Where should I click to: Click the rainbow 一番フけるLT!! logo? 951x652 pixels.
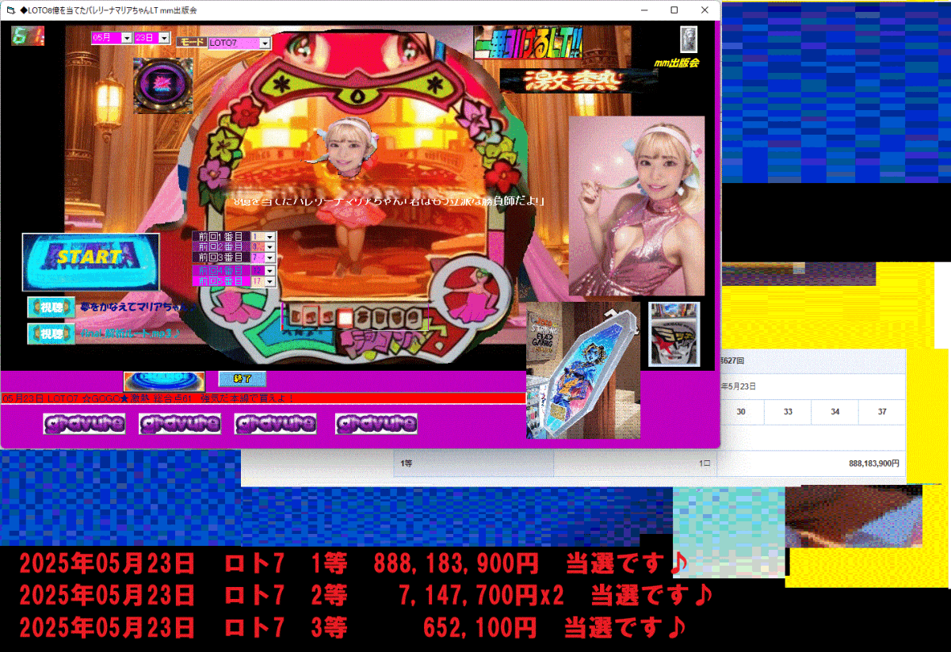tap(528, 43)
